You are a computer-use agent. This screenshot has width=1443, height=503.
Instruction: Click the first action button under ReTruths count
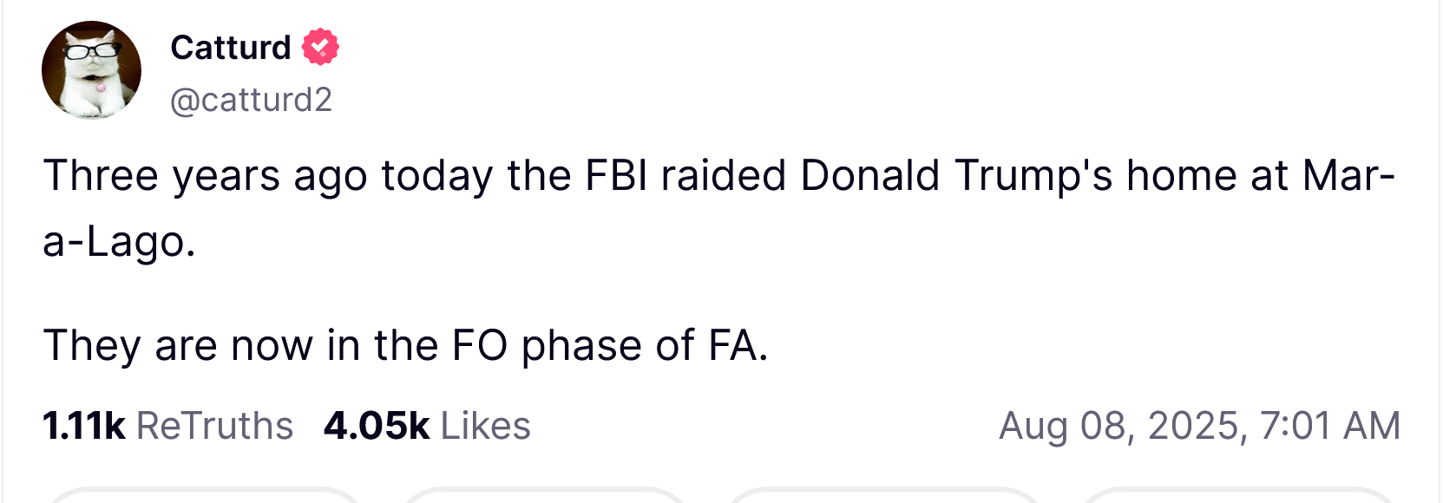(x=205, y=496)
